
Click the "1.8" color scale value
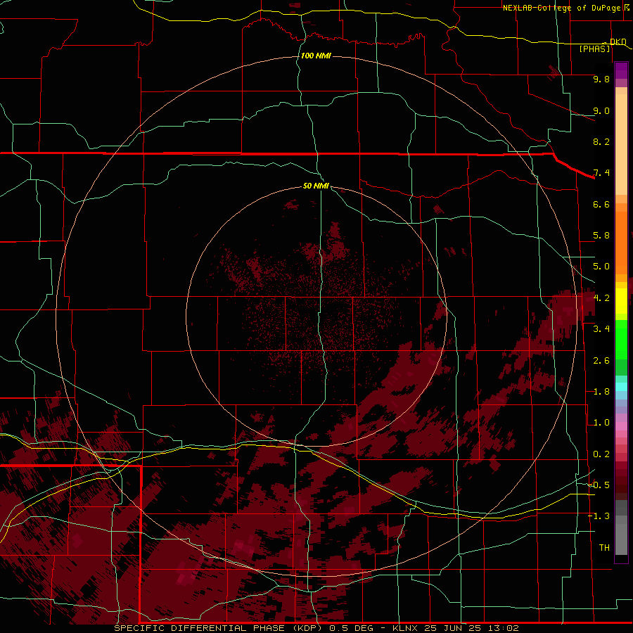(x=601, y=392)
